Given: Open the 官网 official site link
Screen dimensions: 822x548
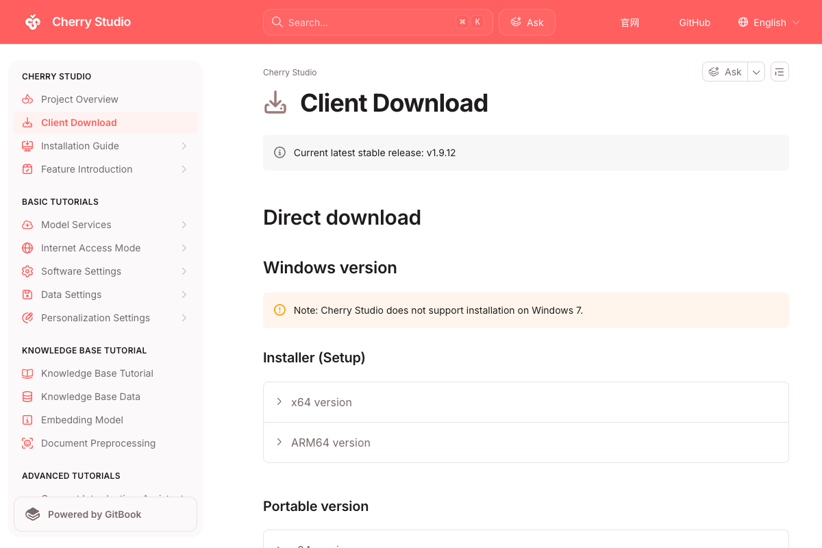Looking at the screenshot, I should pos(630,23).
